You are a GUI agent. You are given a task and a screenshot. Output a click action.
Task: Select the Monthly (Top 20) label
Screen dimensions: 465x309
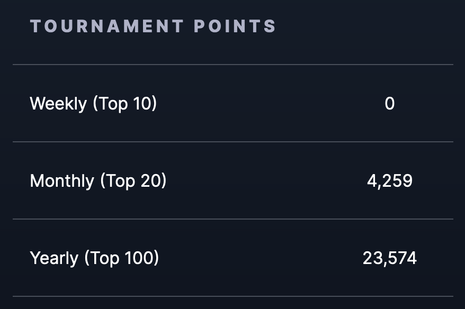[x=98, y=181]
